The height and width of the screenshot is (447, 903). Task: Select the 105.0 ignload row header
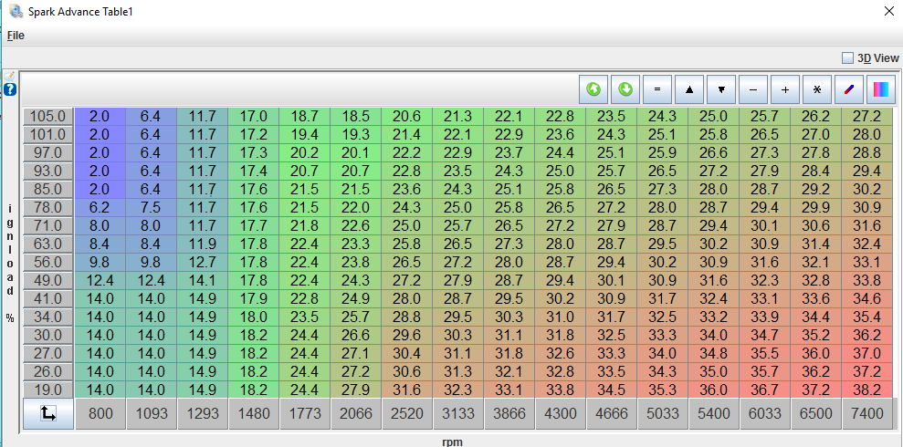48,116
